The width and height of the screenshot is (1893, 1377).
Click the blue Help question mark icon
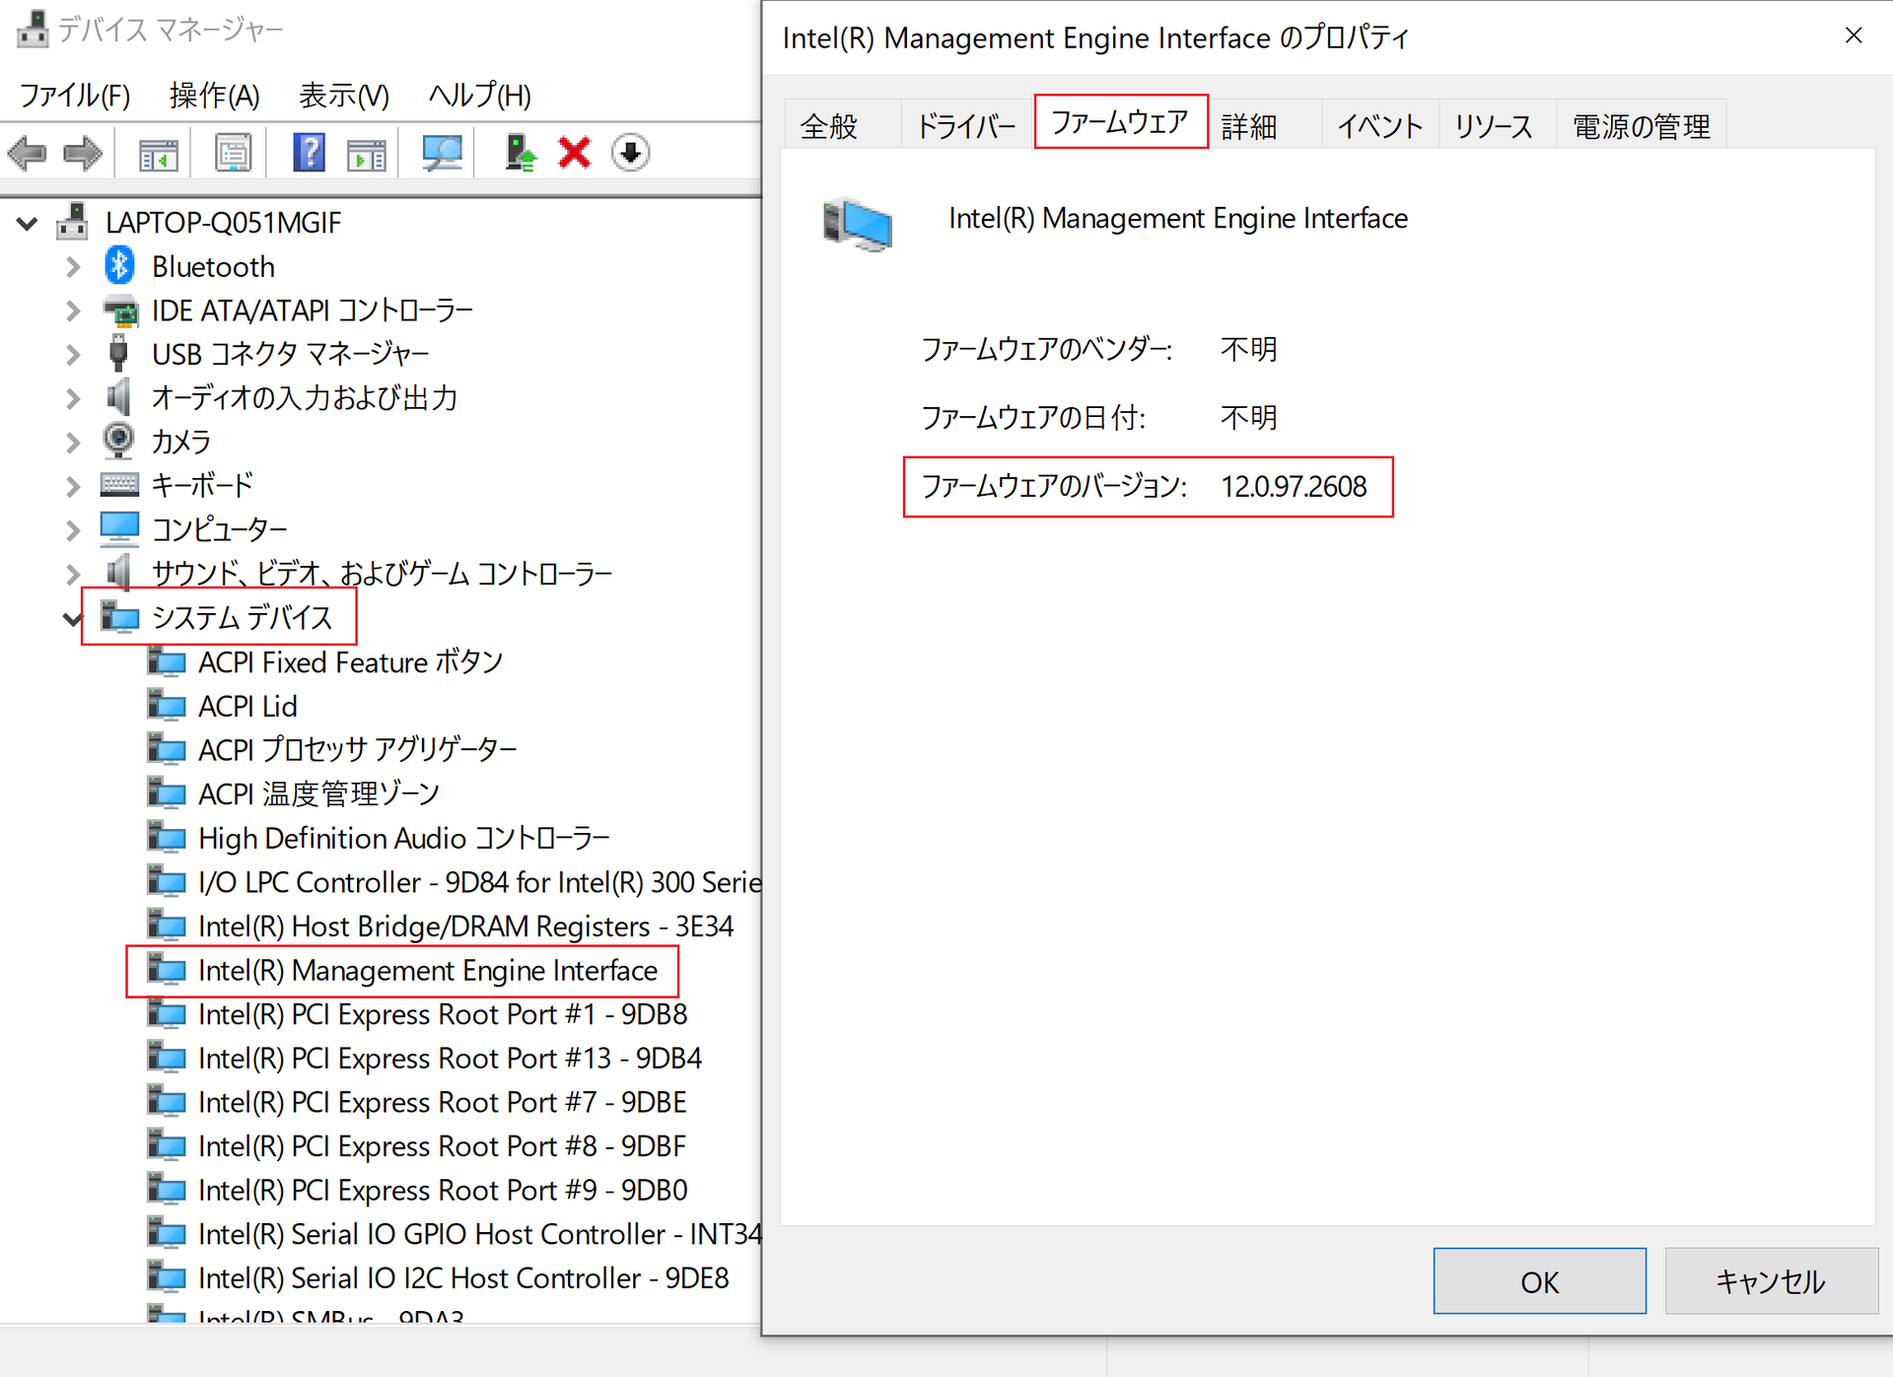[309, 153]
